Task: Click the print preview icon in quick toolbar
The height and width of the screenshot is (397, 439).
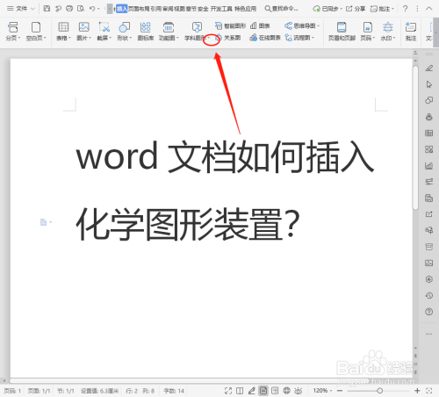Action: tap(81, 9)
